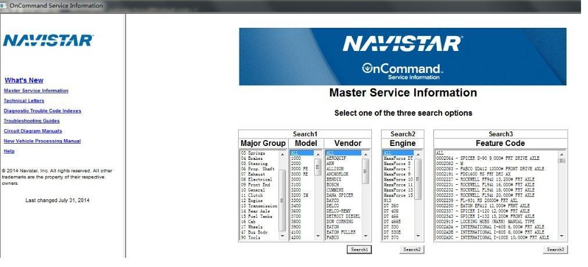Click the Search3 button
588x267 pixels.
point(555,250)
